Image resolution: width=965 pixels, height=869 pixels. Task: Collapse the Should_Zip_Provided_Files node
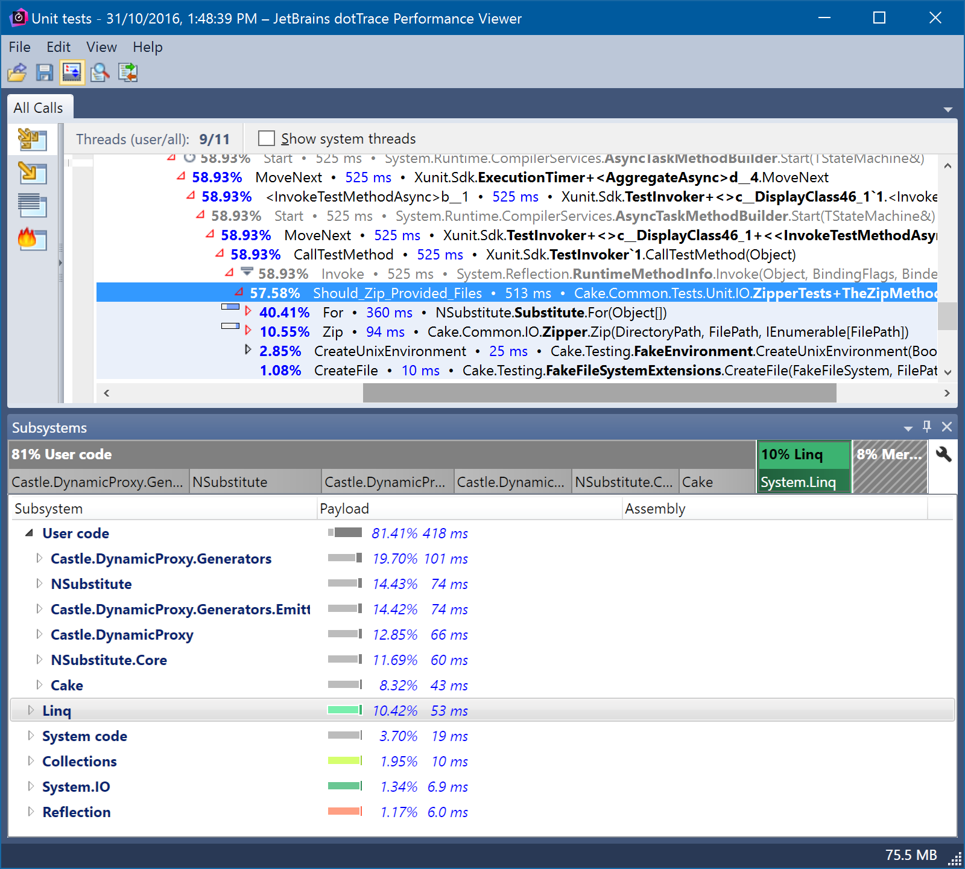pyautogui.click(x=239, y=292)
